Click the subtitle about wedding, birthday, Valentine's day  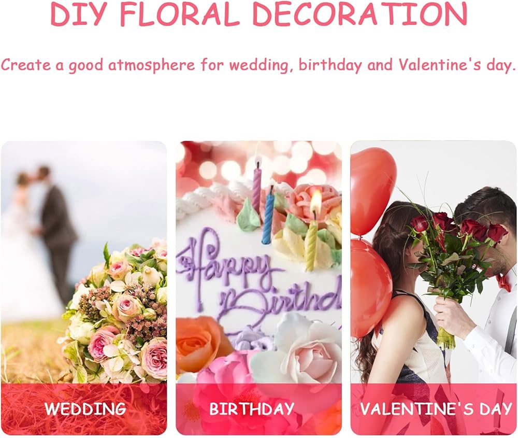pos(258,65)
